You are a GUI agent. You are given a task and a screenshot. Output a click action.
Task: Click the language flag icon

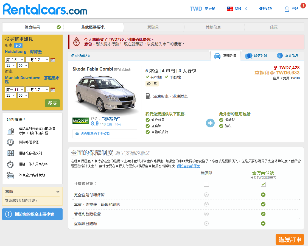click(x=229, y=9)
